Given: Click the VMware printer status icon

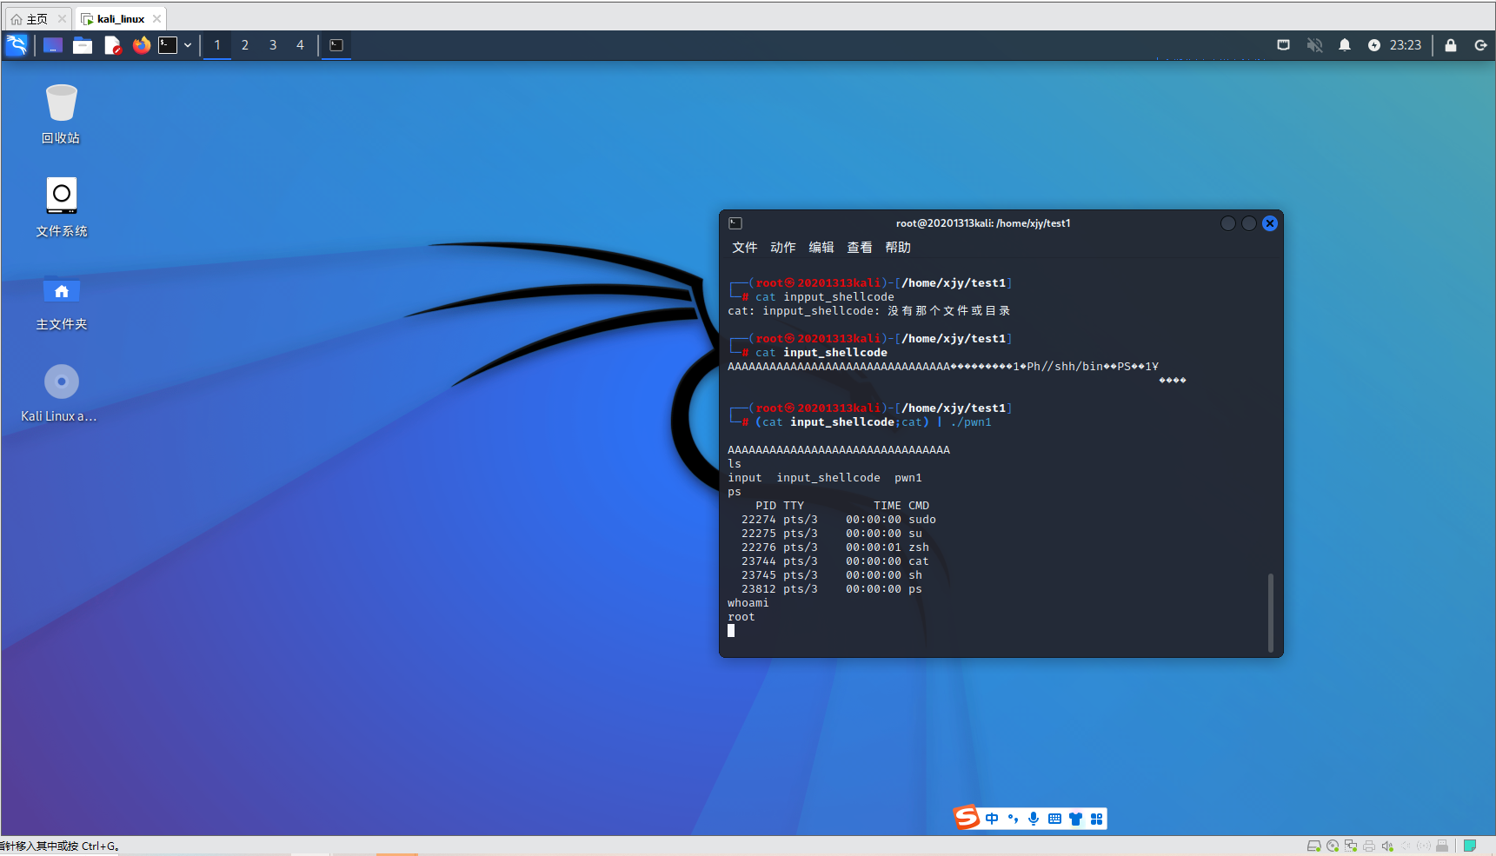Looking at the screenshot, I should pyautogui.click(x=1369, y=846).
